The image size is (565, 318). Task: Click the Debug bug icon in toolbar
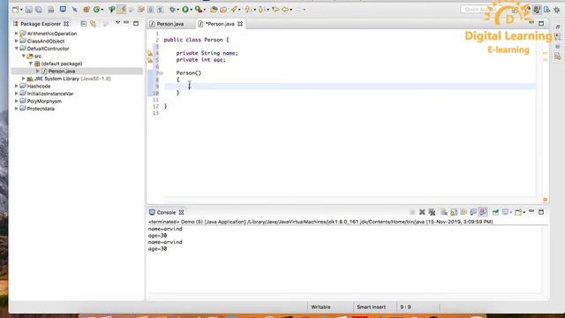(x=173, y=10)
